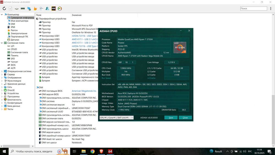Viewport: 275px width, 155px height.
Task: Select ЦП under Системная плата
Action: coord(12,46)
